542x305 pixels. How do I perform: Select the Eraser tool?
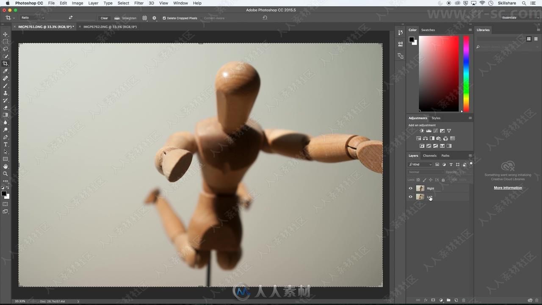(x=6, y=108)
